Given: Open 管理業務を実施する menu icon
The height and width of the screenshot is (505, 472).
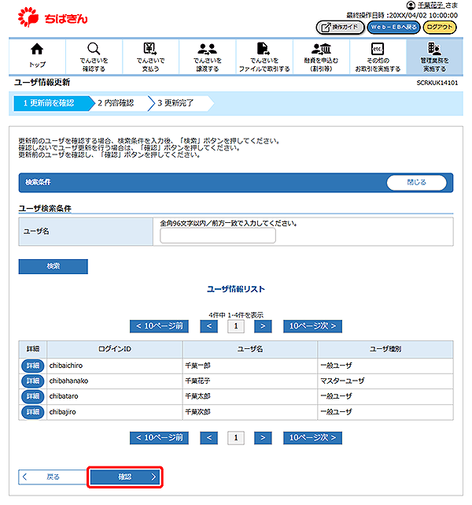Looking at the screenshot, I should click(x=433, y=56).
